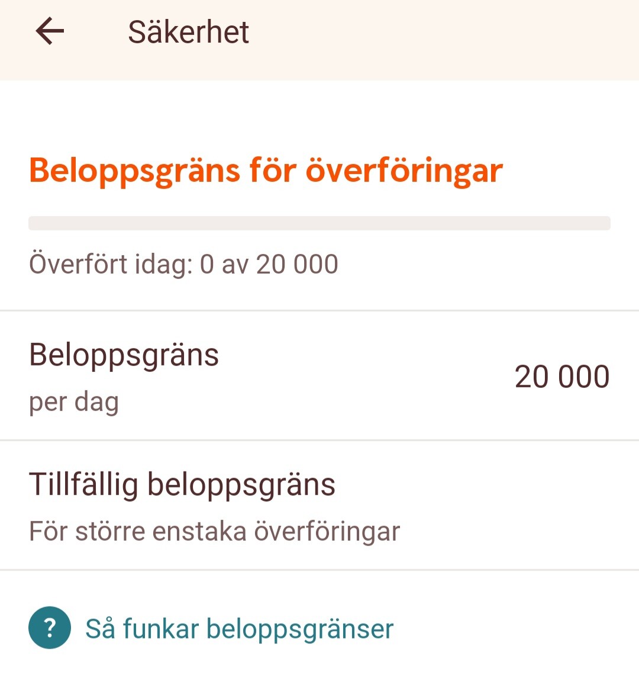The width and height of the screenshot is (639, 687).
Task: Tap the 'Överfört idag' label text
Action: (111, 264)
